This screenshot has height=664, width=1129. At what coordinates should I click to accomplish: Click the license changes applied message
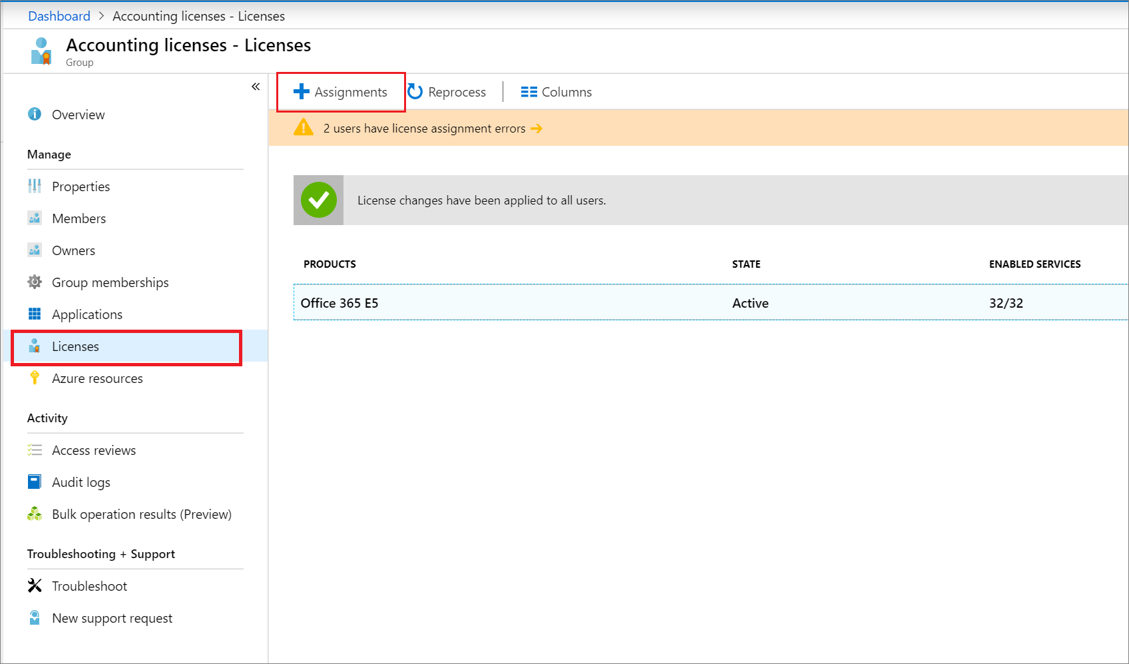coord(481,200)
